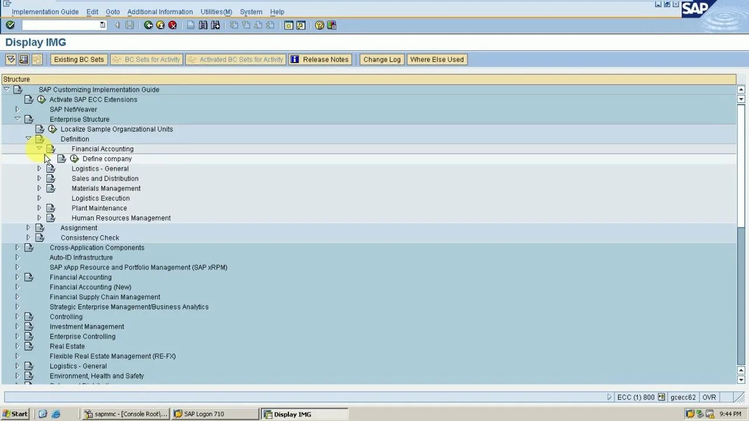Image resolution: width=749 pixels, height=421 pixels.
Task: Open the command field history dropdown
Action: pyautogui.click(x=102, y=25)
